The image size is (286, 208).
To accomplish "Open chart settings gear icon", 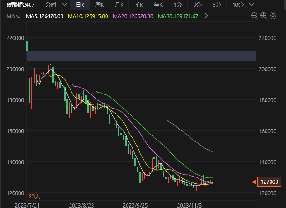I will [273, 16].
